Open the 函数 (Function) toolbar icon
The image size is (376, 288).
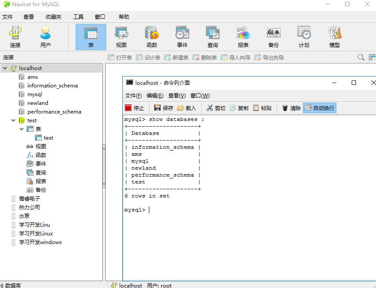[x=152, y=37]
